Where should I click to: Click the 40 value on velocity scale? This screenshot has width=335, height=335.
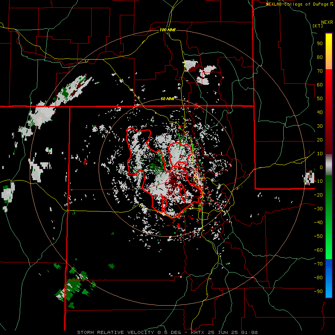[x=320, y=112]
